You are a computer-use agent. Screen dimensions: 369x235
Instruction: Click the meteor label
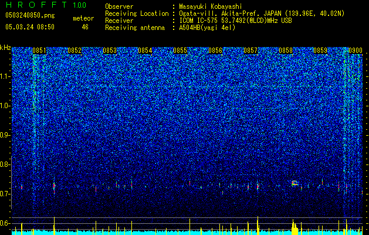click(x=83, y=18)
